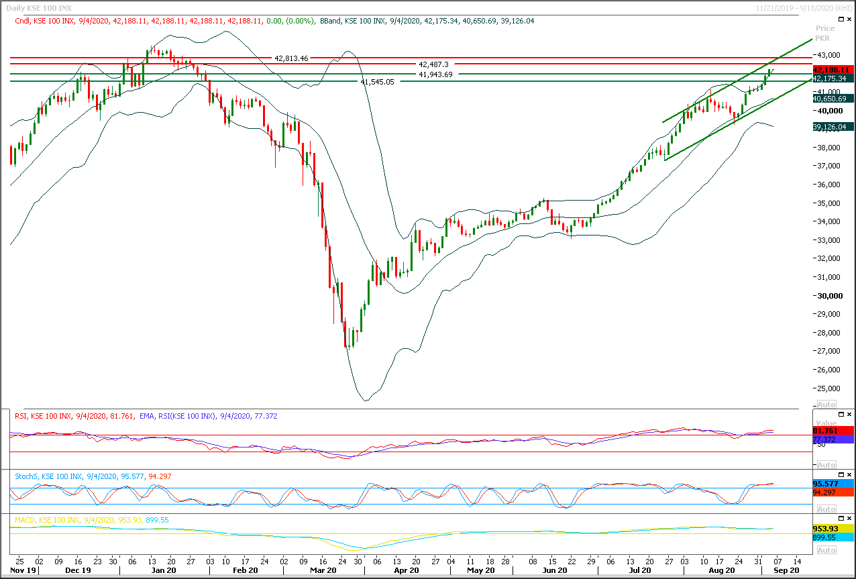Maximize the StochS indicator pane
Screen dimensions: 856x579
(x=841, y=476)
